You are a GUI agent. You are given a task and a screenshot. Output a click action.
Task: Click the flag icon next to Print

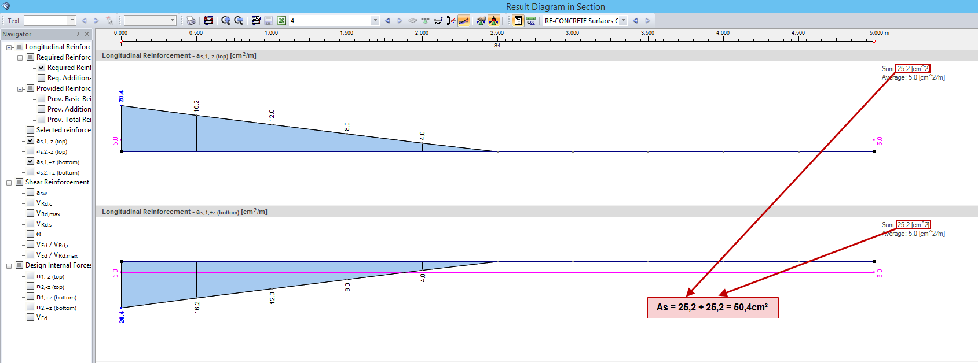tap(208, 21)
